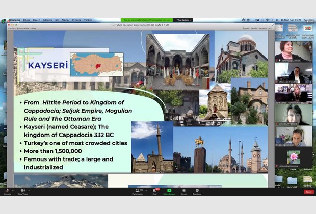Select the participant video in pink turtleneck
This screenshot has height=214, width=316.
294,51
